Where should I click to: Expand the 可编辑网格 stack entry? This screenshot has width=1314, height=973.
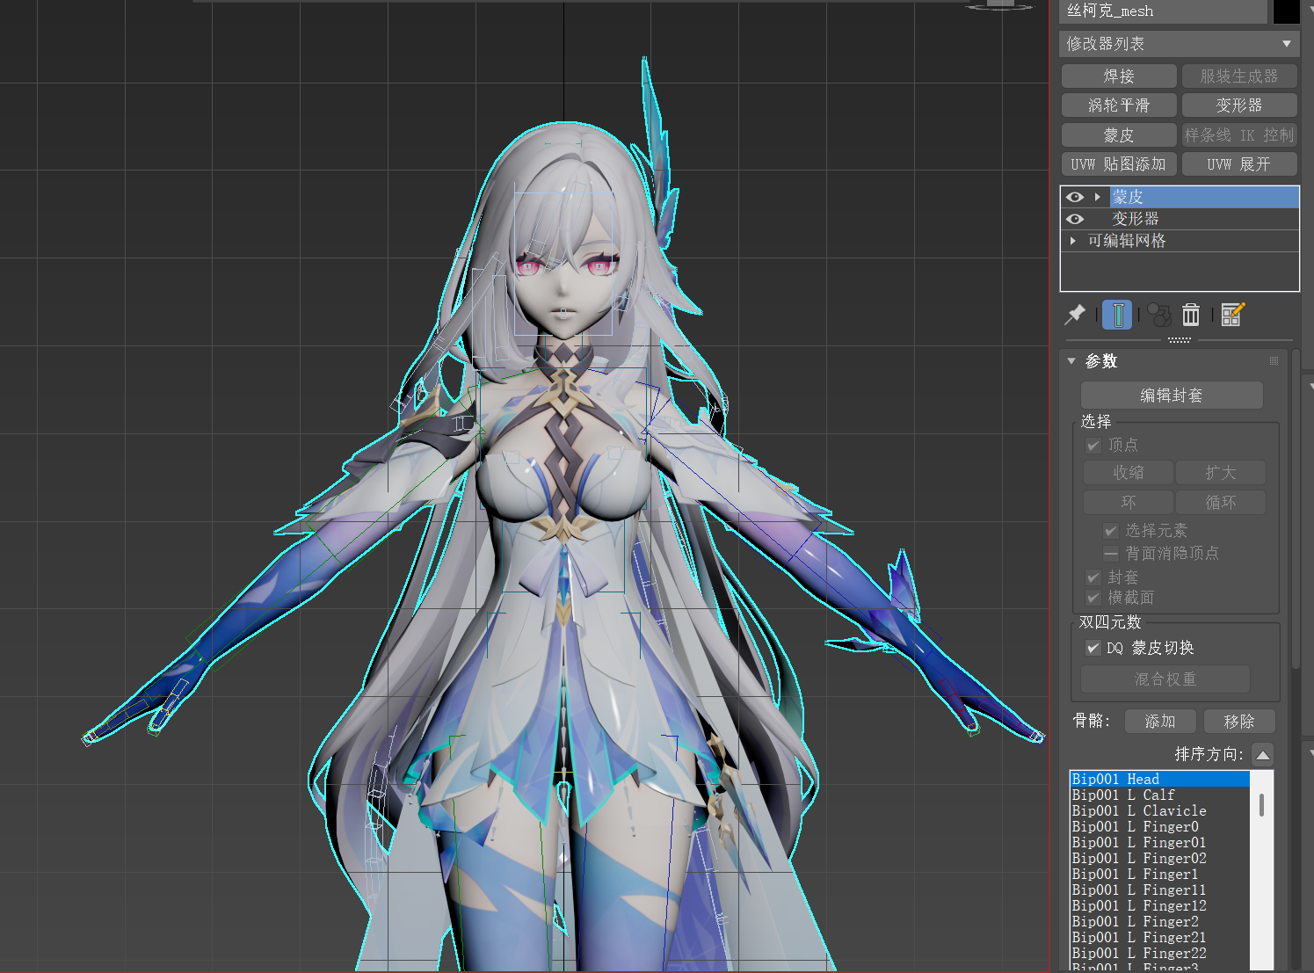(x=1073, y=241)
